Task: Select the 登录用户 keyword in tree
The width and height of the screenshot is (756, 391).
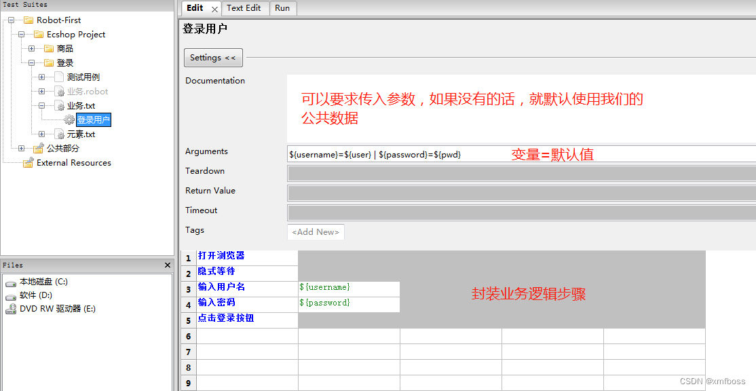Action: point(94,120)
